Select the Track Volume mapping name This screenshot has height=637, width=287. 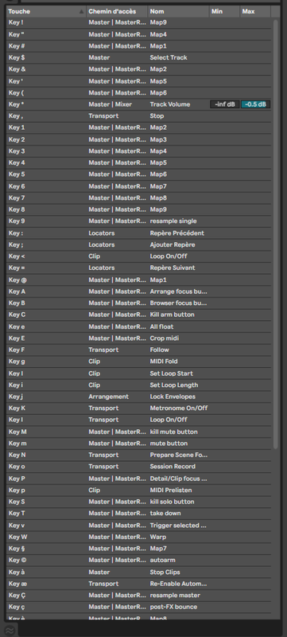(x=170, y=104)
